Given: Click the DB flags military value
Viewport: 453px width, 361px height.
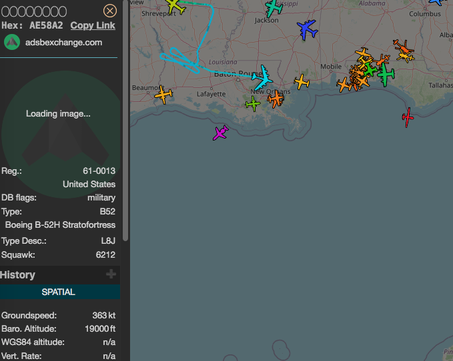Looking at the screenshot, I should coord(101,198).
